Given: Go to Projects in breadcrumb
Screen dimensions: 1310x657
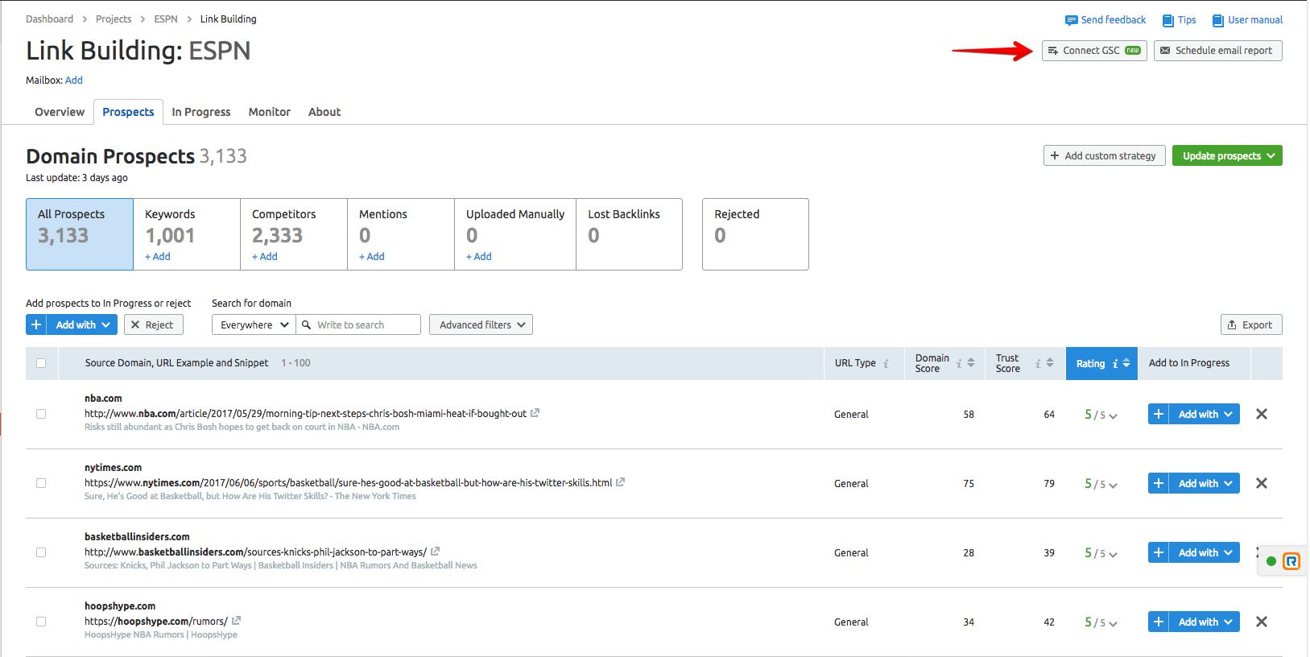Looking at the screenshot, I should 114,19.
